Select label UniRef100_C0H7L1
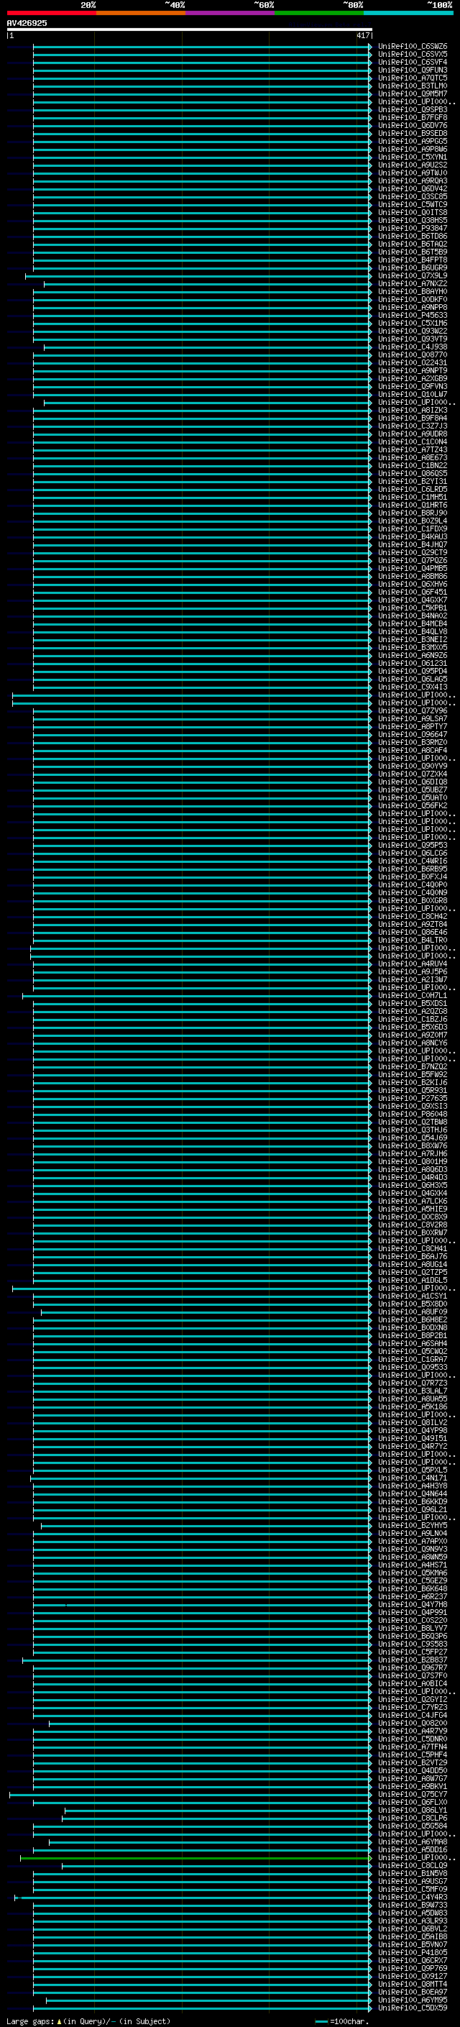This screenshot has height=2027, width=460. (x=413, y=995)
